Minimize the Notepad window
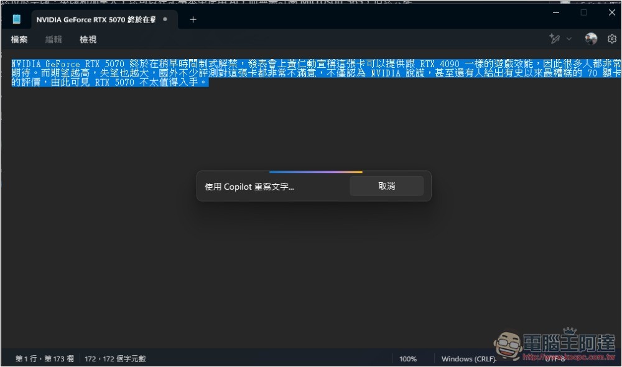 tap(556, 12)
